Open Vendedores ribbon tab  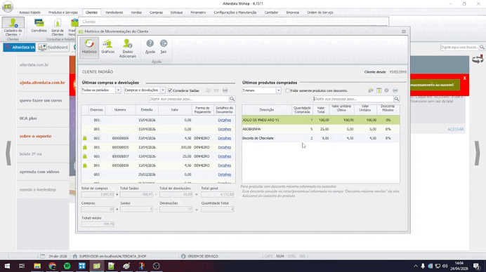(114, 13)
